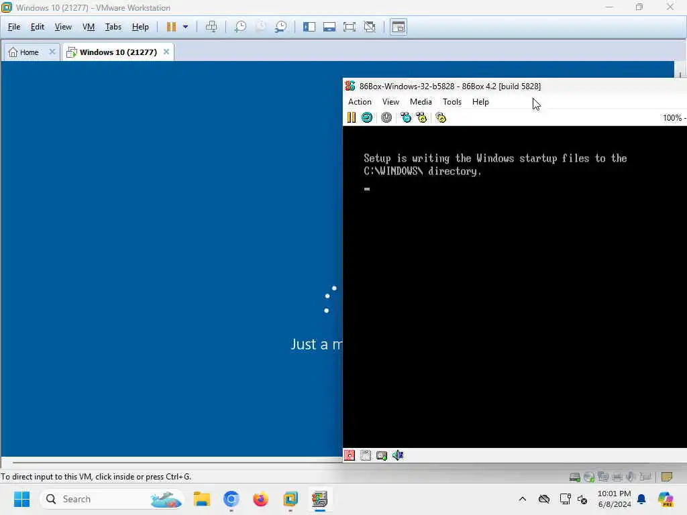The height and width of the screenshot is (515, 687).
Task: Send Ctrl+Alt+Del to VMware guest
Action: pyautogui.click(x=211, y=27)
